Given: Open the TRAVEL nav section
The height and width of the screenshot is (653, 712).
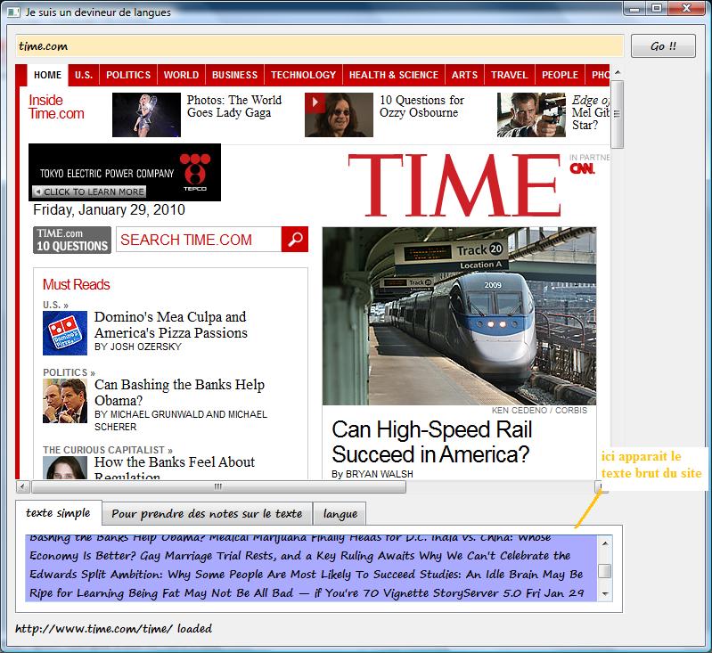Looking at the screenshot, I should coord(510,75).
